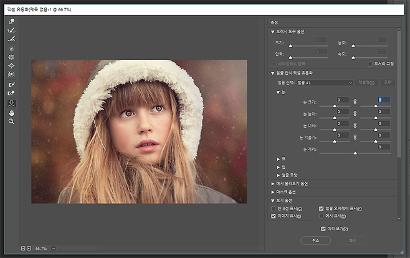Select the Forward Warp tool
The width and height of the screenshot is (410, 258).
click(11, 21)
